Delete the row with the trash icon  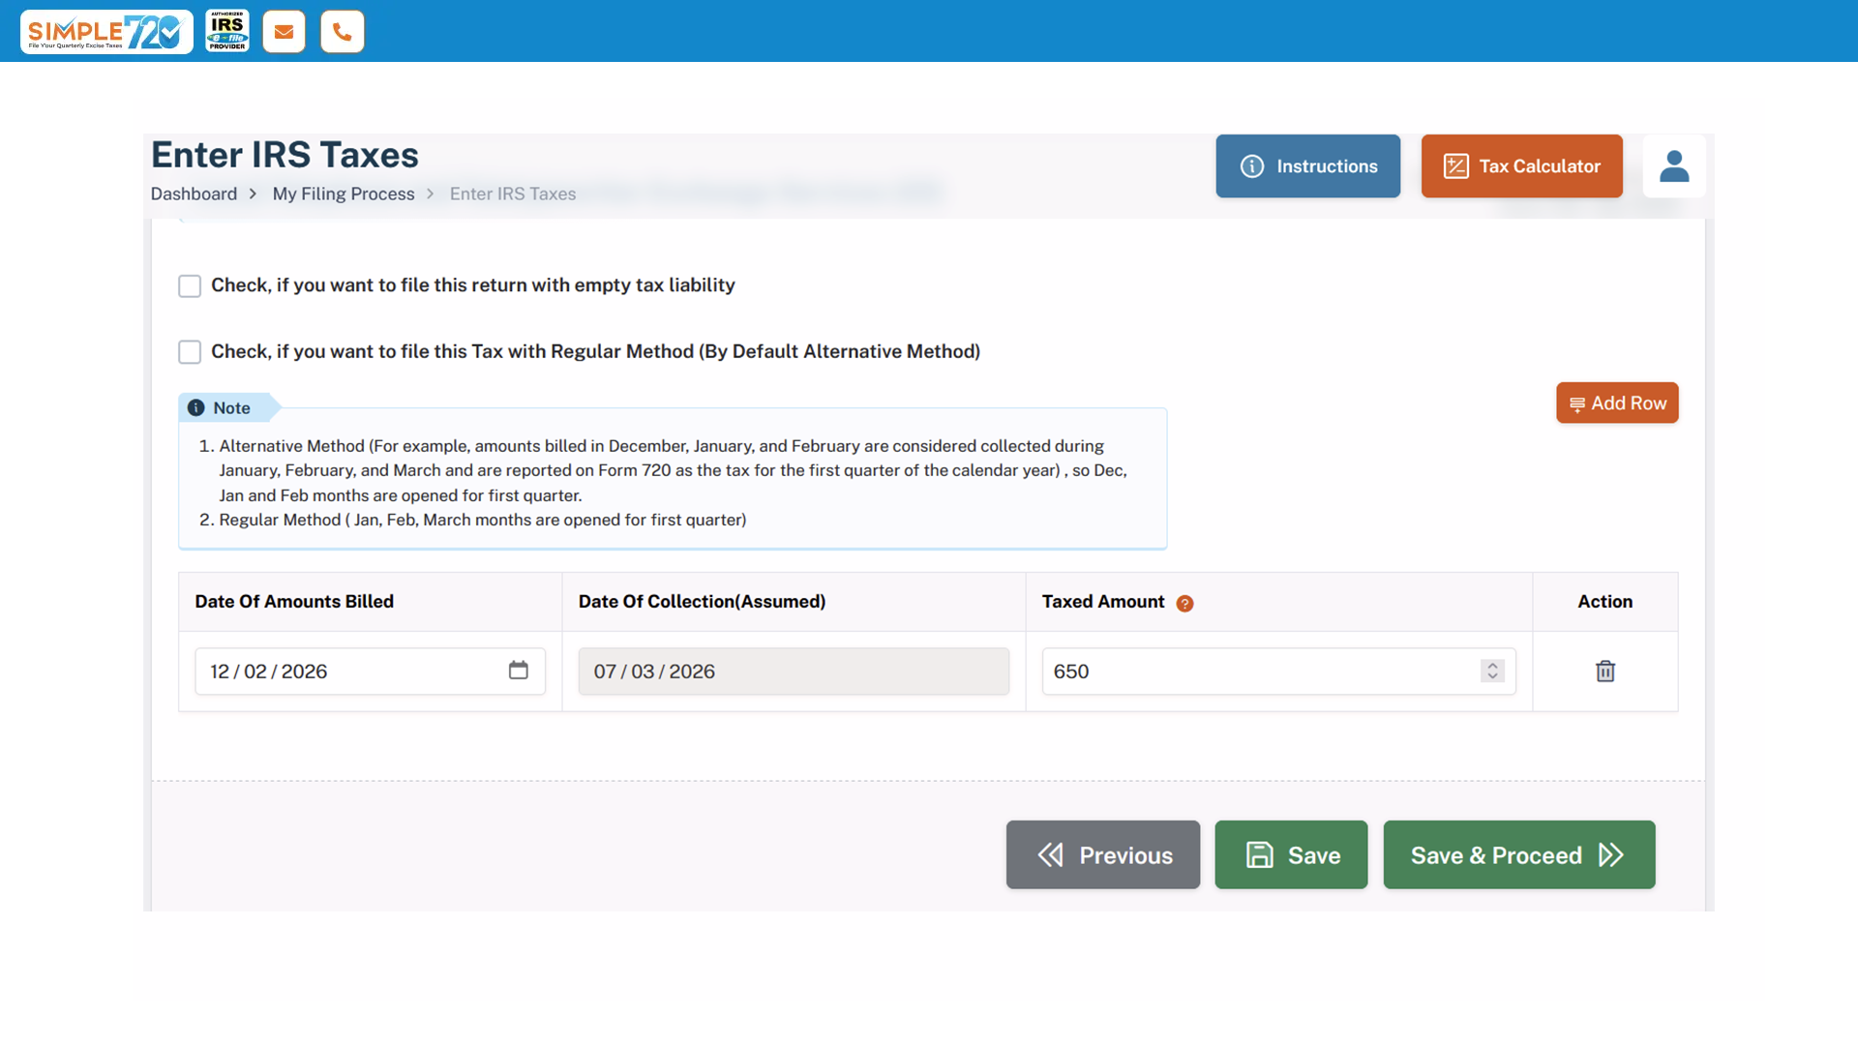pyautogui.click(x=1605, y=672)
